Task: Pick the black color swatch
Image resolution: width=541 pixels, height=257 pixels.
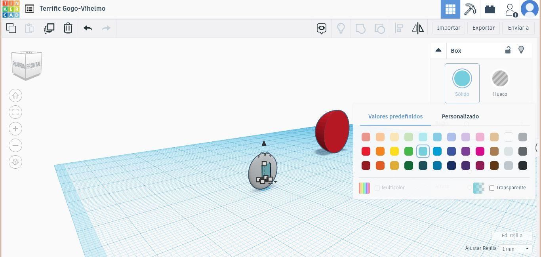Action: 523,166
